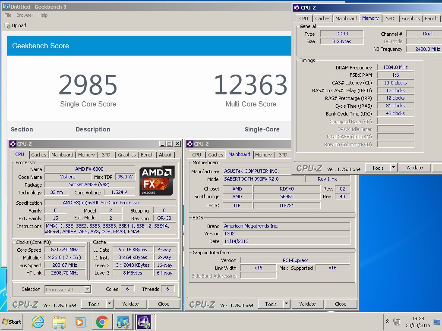The height and width of the screenshot is (331, 442).
Task: Click the CPU-Z icon in Mainboard window title
Action: [x=190, y=144]
